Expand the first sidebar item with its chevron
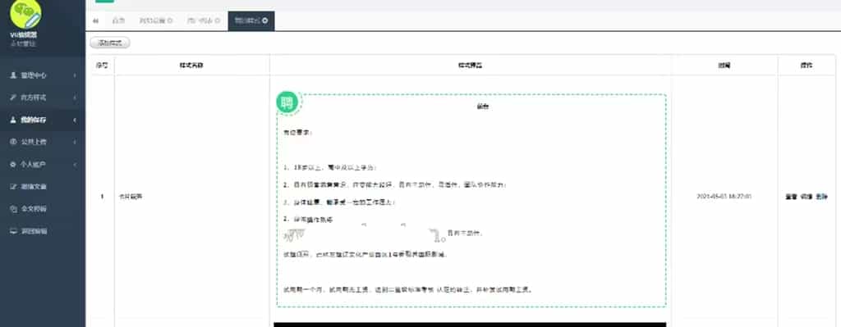Screen dimensions: 841x327 pos(75,75)
